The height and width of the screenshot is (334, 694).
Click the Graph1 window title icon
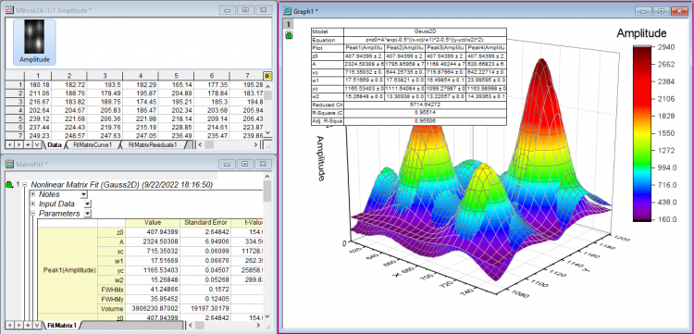287,10
